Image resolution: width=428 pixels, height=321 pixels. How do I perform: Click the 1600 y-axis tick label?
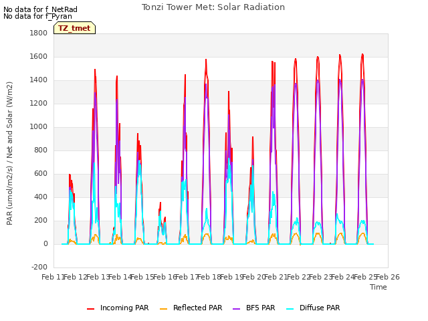[39, 56]
